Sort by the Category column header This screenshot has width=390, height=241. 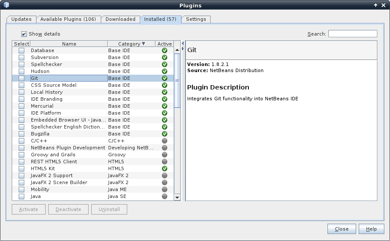pos(131,44)
